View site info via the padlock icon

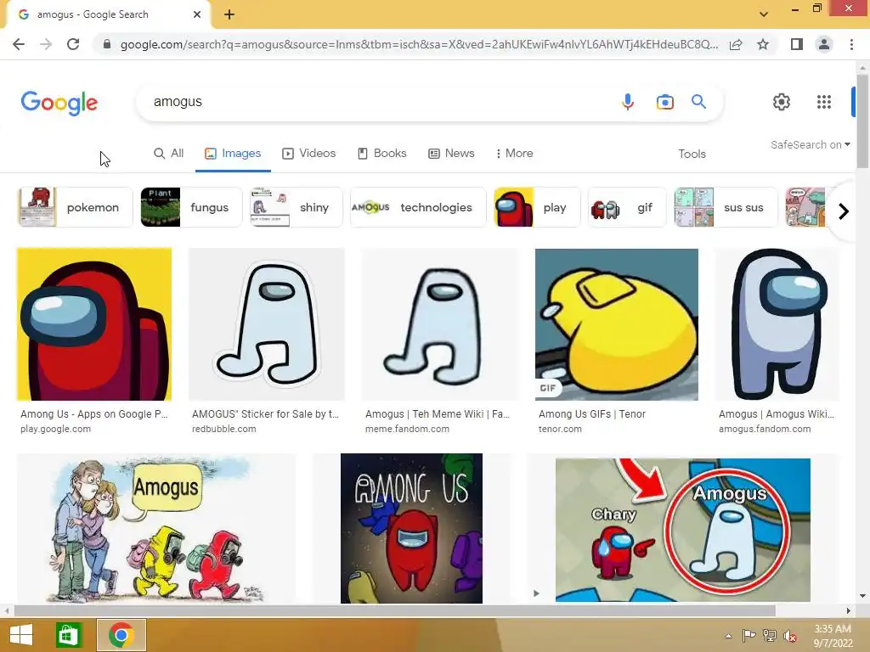point(107,44)
